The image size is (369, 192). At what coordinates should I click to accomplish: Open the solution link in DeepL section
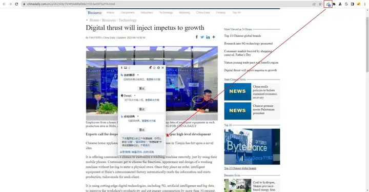(x=152, y=100)
